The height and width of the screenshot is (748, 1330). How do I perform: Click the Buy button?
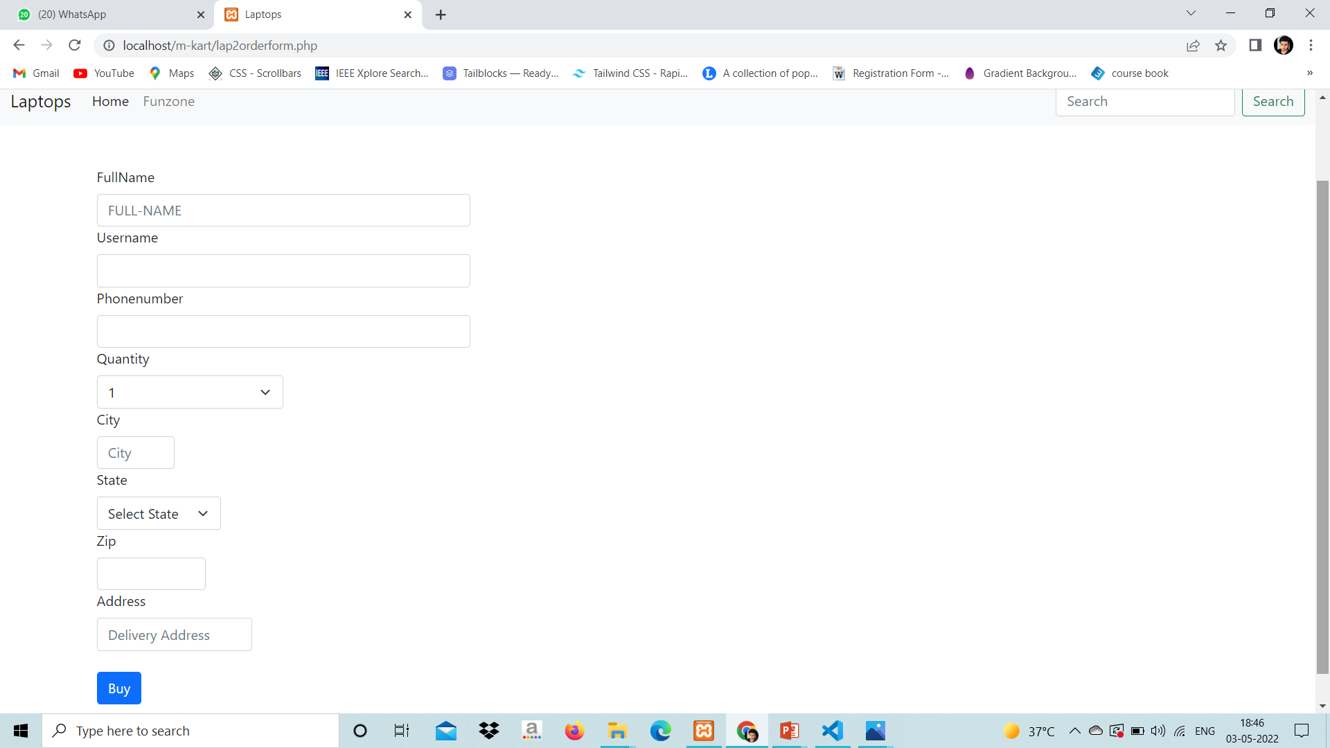point(118,688)
